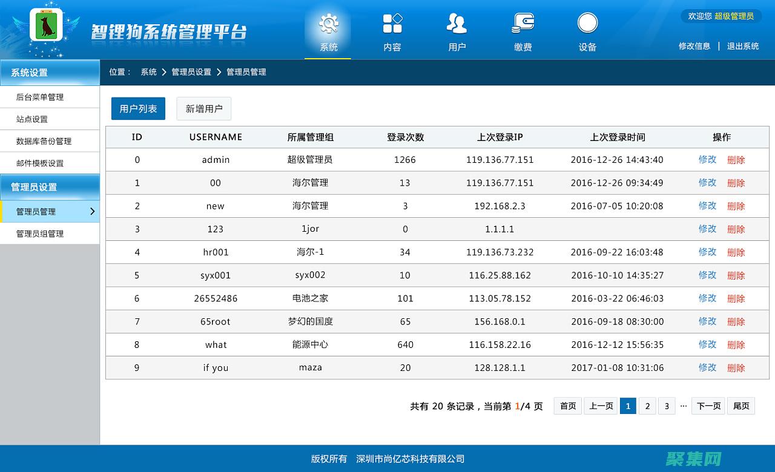775x472 pixels.
Task: Click 退出系统 to log out
Action: (743, 45)
